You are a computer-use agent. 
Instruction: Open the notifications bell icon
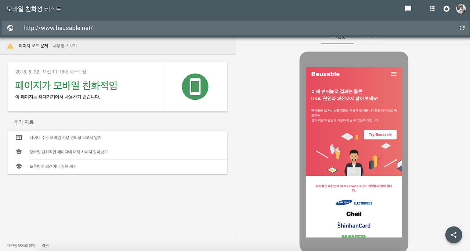click(446, 9)
